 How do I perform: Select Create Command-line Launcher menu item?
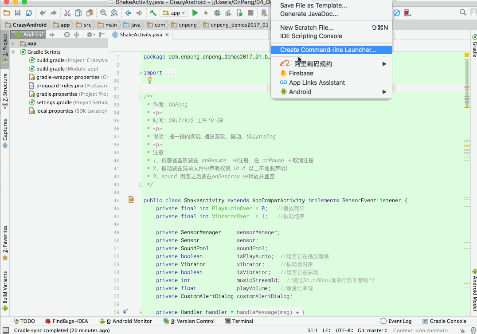pyautogui.click(x=331, y=50)
